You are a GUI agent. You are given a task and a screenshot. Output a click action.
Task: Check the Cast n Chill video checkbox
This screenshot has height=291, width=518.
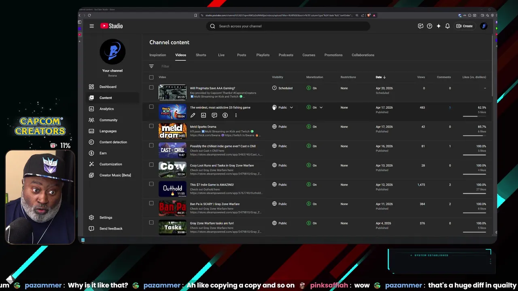click(x=151, y=145)
